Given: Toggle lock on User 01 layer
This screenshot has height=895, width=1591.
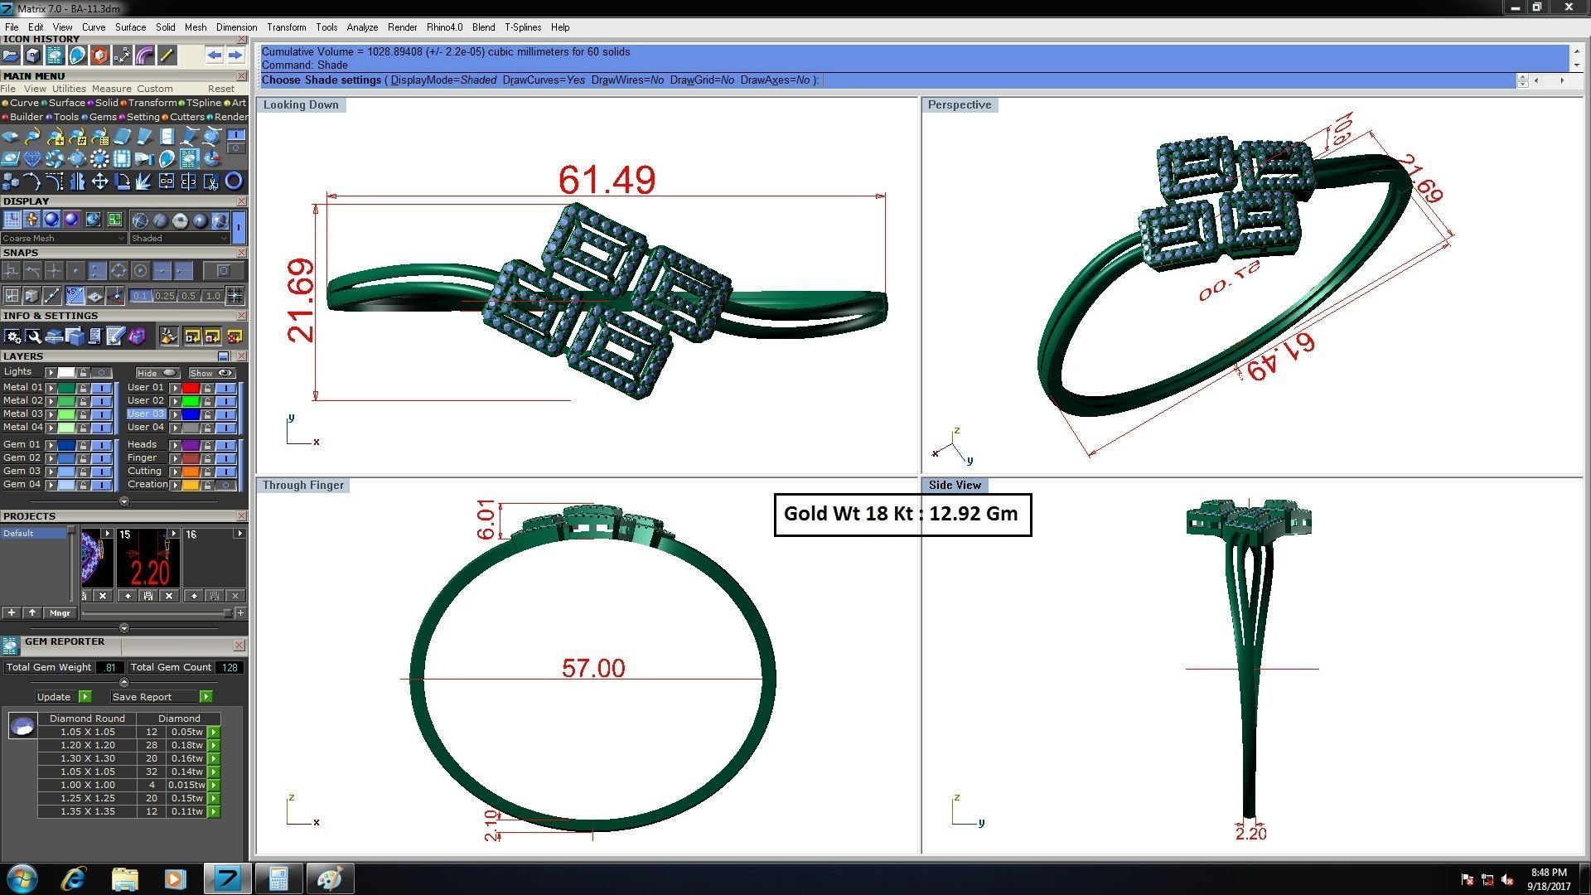Looking at the screenshot, I should pyautogui.click(x=207, y=388).
